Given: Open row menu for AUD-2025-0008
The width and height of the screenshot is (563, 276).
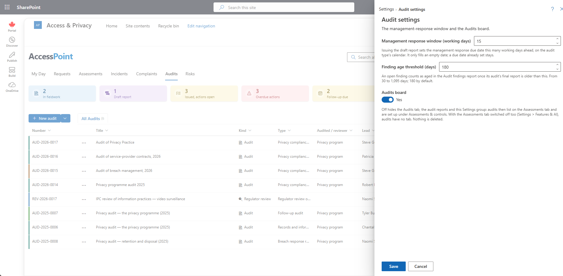Looking at the screenshot, I should pos(84,242).
